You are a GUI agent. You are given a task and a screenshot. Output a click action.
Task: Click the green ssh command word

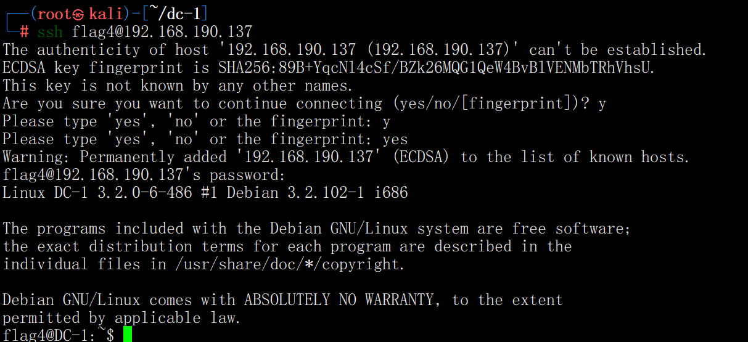(x=51, y=32)
